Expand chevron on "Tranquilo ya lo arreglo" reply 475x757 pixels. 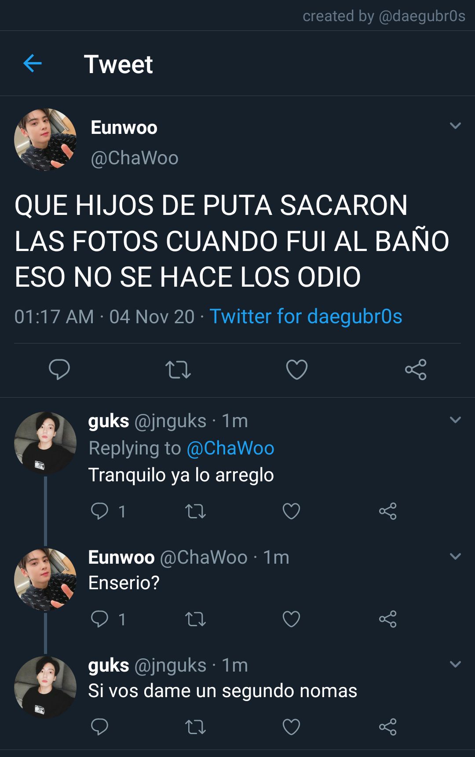tap(456, 420)
